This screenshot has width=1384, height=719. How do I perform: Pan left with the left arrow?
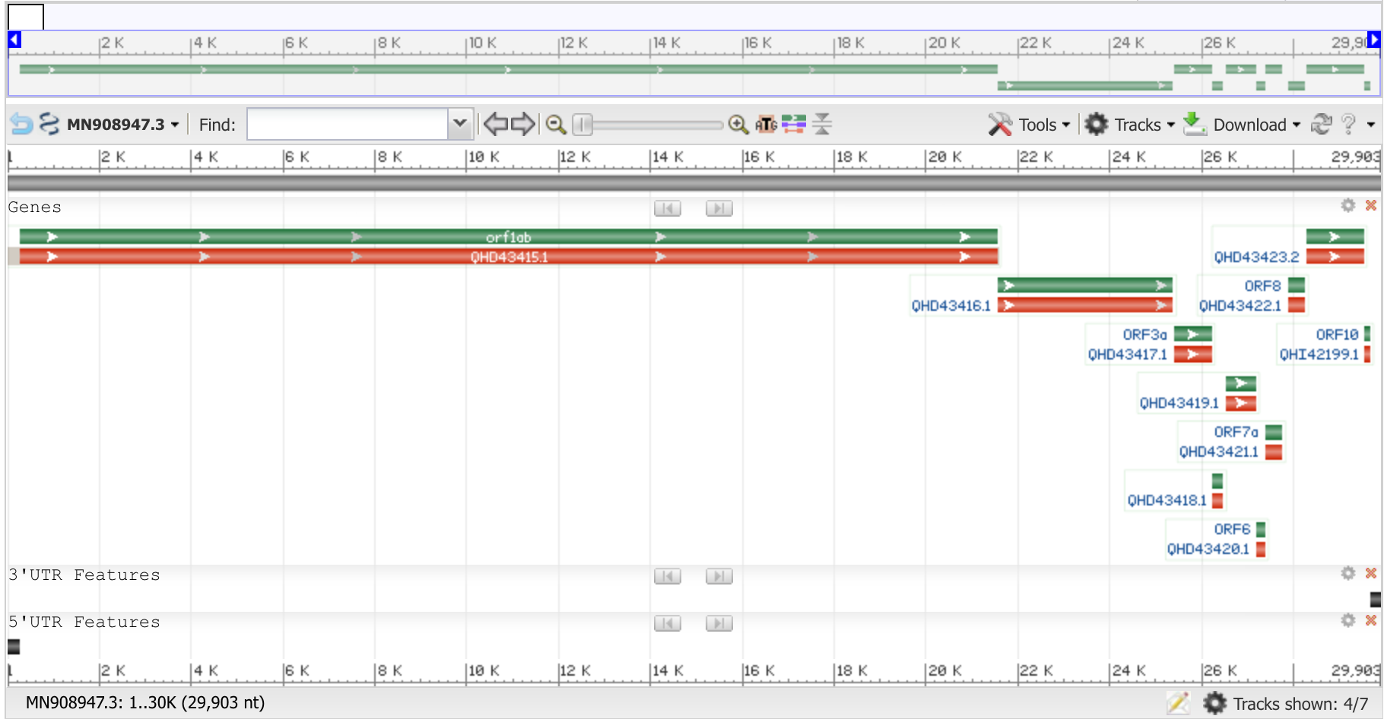pyautogui.click(x=496, y=124)
